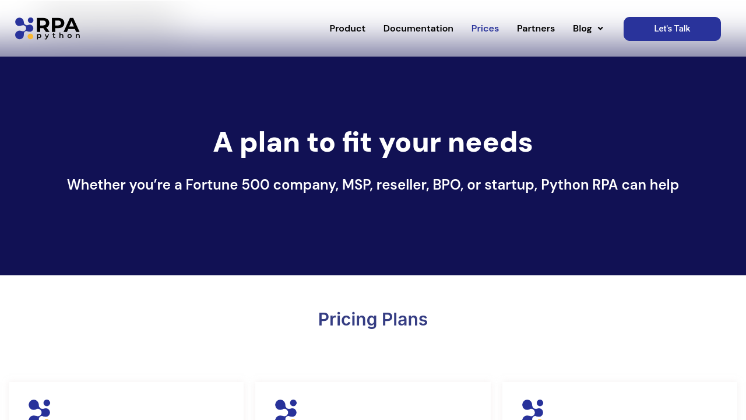Expand the Blog menu chevron arrow
The image size is (746, 420).
point(600,29)
